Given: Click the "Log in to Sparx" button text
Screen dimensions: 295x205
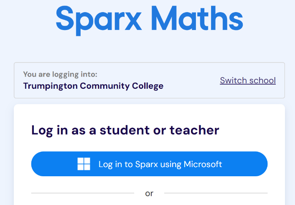Looking at the screenshot, I should [126, 164].
